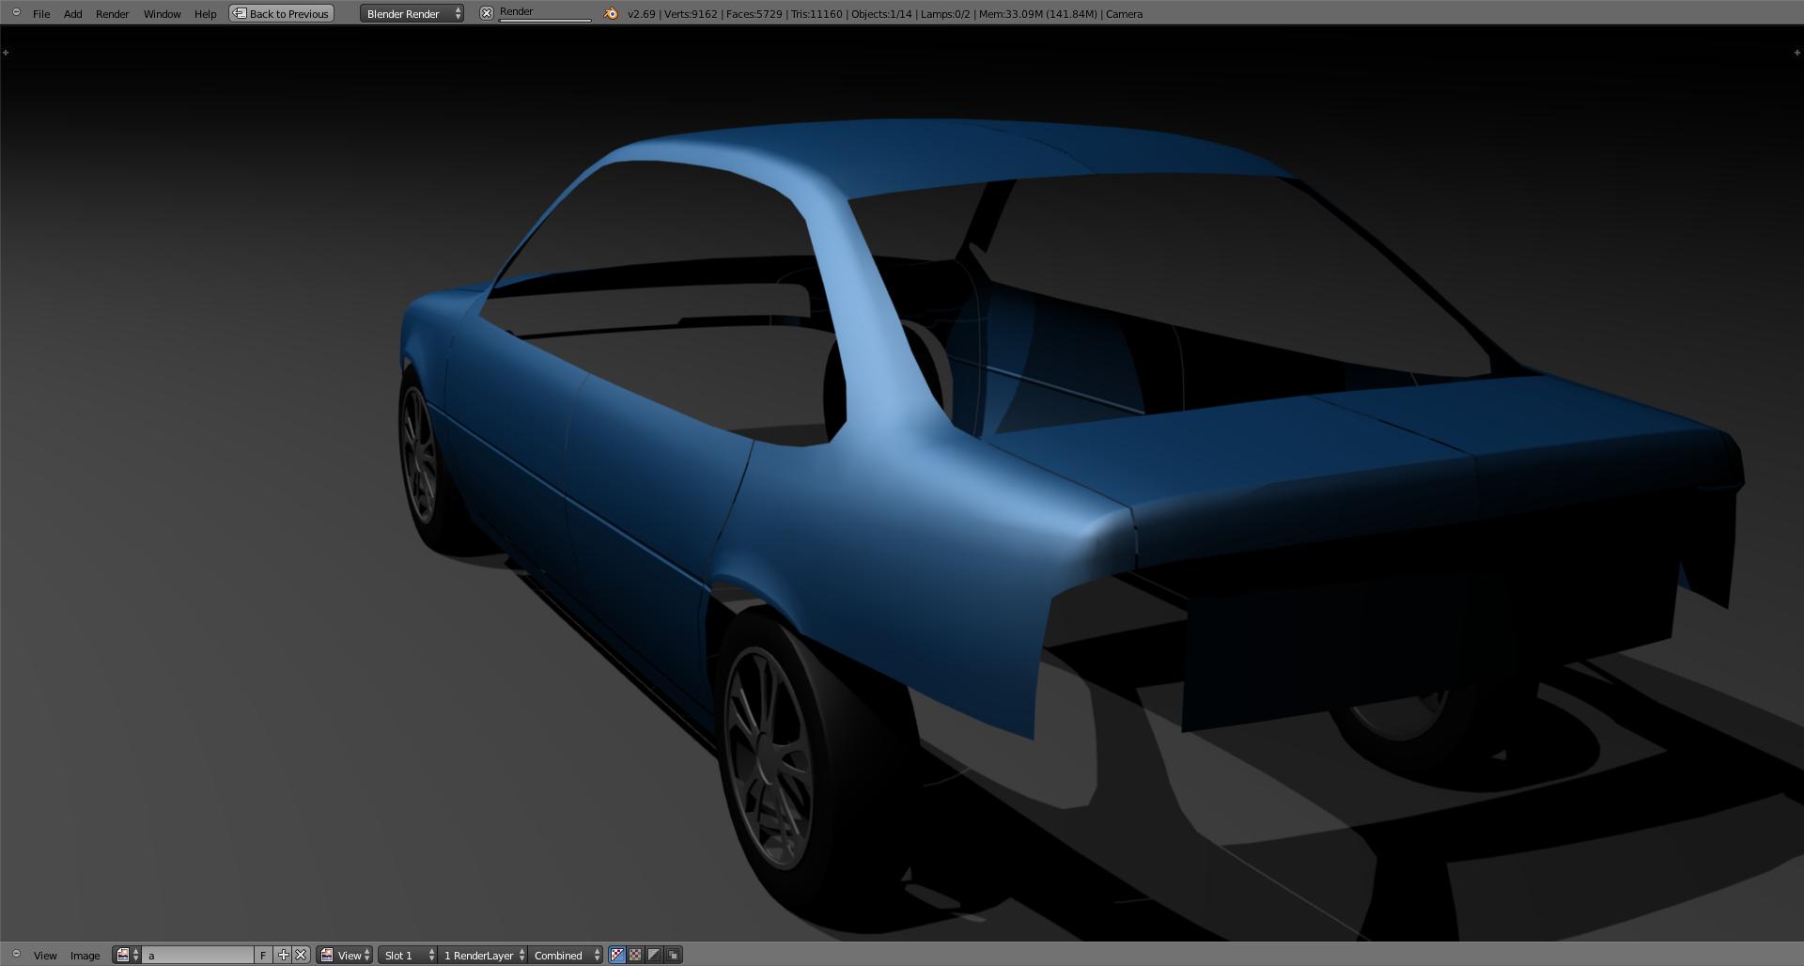Collapse the image editor header menus
The image size is (1804, 966).
pyautogui.click(x=16, y=954)
